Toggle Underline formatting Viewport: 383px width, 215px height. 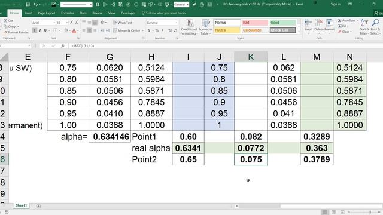click(x=45, y=30)
